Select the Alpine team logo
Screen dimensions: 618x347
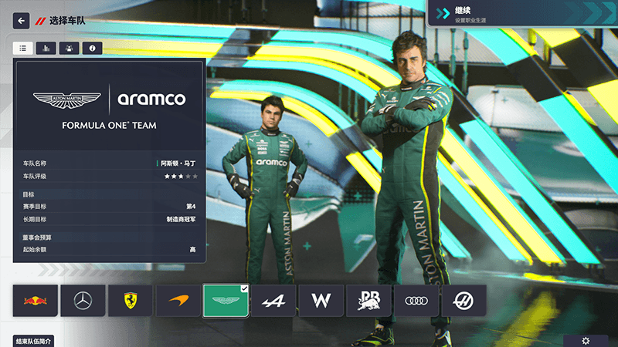click(273, 301)
